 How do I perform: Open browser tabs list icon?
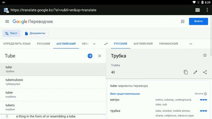pos(197,10)
